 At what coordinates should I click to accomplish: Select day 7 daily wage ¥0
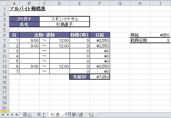point(100,71)
